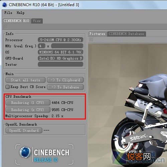Click the CINEBENCH app icon in title bar

pos(5,5)
